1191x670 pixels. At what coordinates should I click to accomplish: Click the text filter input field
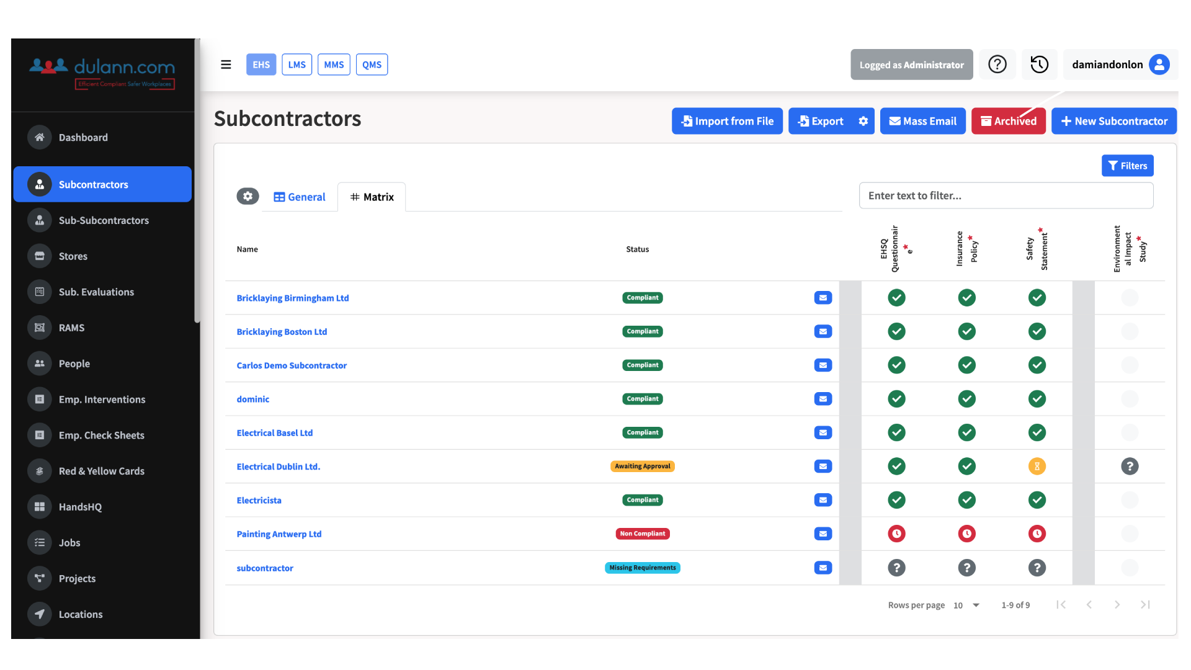click(x=1006, y=196)
